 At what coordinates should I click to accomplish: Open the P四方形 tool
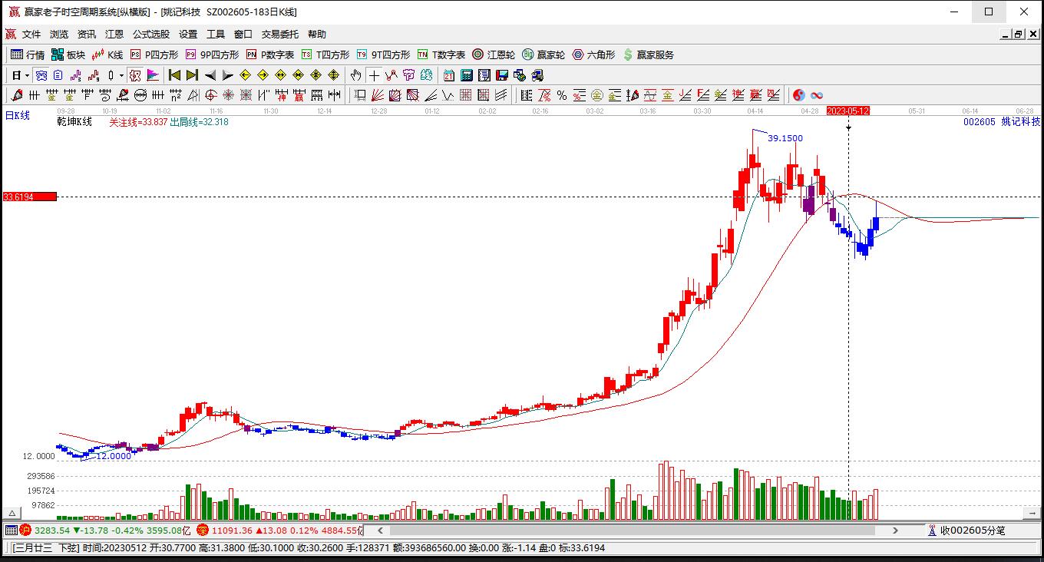pyautogui.click(x=154, y=55)
